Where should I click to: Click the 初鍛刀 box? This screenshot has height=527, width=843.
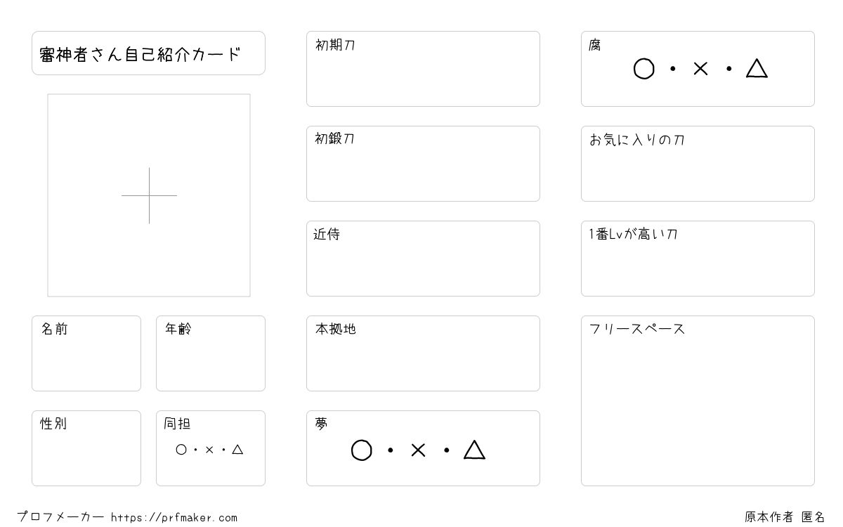tap(423, 164)
